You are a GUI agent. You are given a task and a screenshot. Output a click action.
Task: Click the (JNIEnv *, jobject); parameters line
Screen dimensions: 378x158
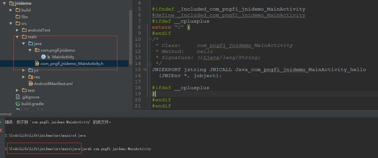[190, 75]
